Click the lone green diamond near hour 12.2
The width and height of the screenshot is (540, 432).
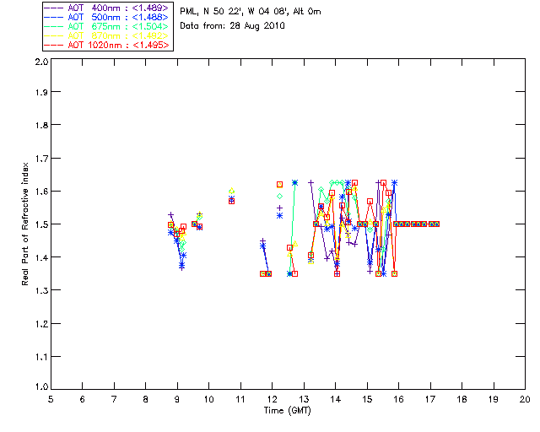pos(279,197)
